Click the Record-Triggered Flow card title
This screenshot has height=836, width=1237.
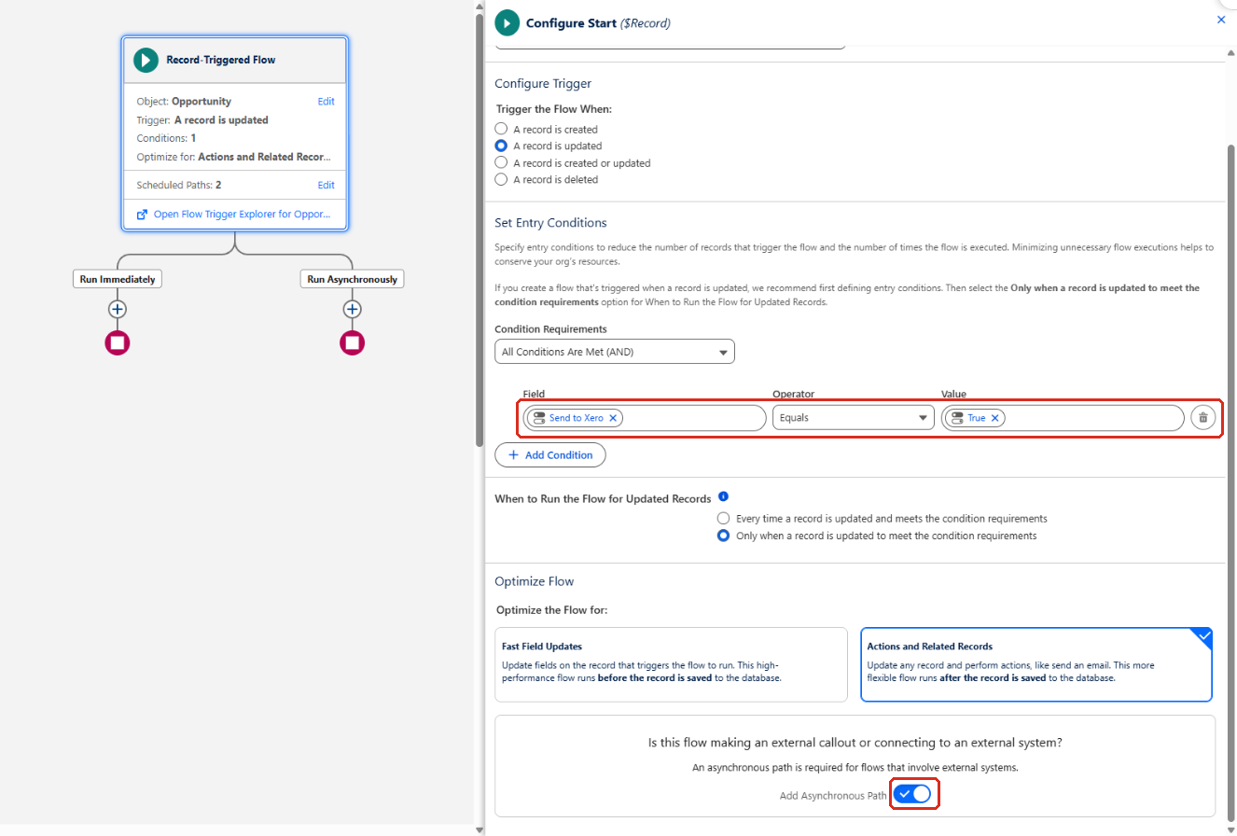220,60
